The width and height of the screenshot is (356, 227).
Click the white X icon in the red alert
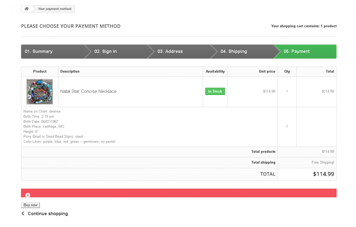(x=28, y=195)
